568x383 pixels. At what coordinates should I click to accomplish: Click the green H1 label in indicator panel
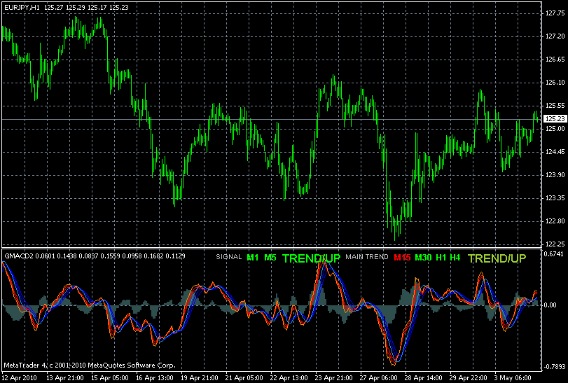[x=441, y=258]
